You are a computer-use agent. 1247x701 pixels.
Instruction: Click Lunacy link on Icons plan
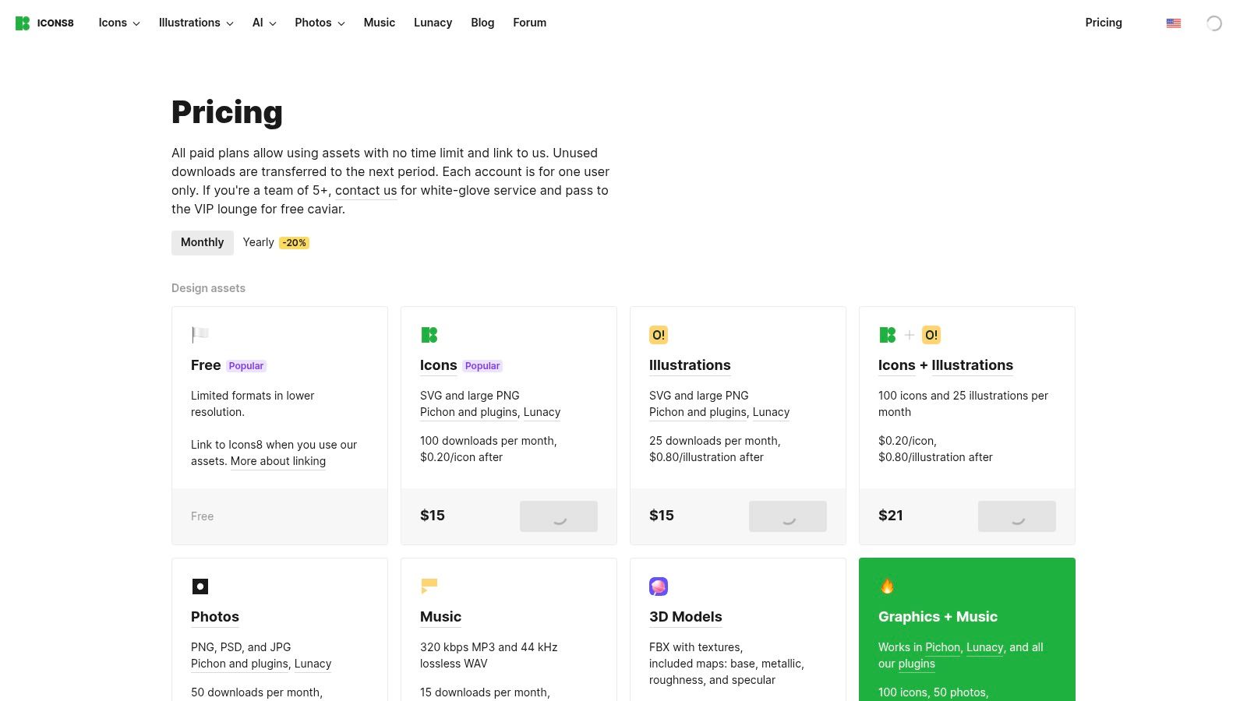[x=542, y=412]
